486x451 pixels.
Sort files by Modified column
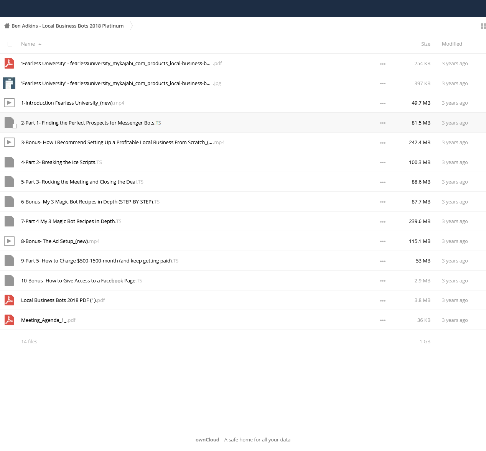452,44
